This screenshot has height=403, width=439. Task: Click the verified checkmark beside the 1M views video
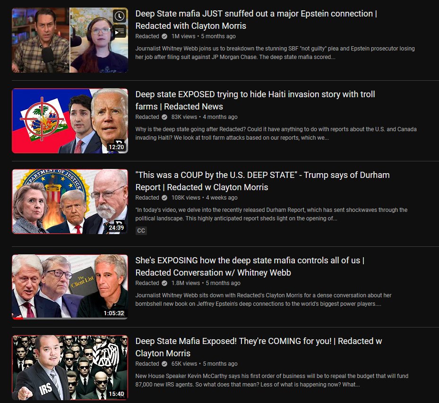coord(164,36)
